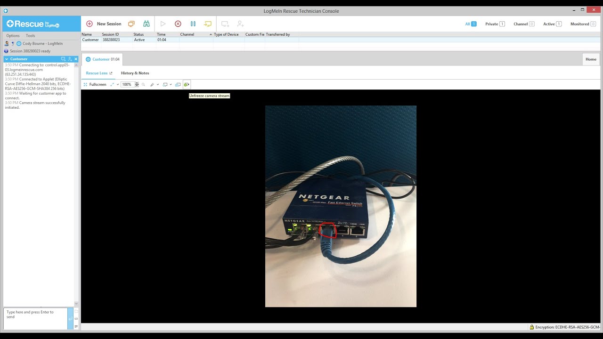The image size is (603, 339).
Task: Open the whiteboard icon dropdown arrow
Action: click(x=171, y=84)
